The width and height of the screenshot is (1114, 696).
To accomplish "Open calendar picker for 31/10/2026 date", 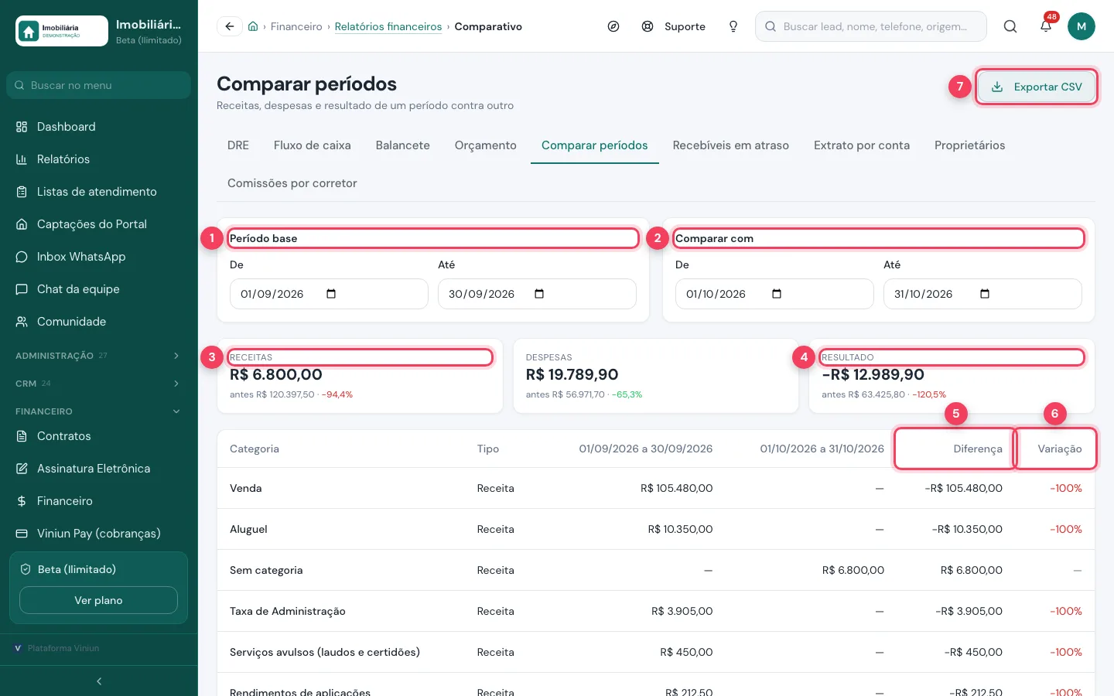I will 985,294.
